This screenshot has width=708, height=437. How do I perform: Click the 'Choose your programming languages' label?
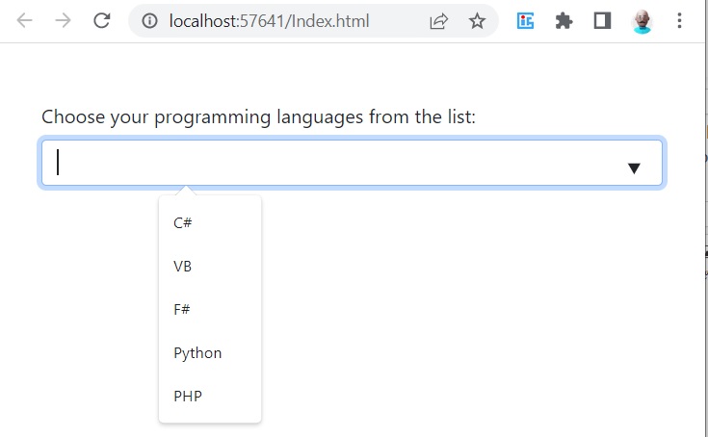[x=258, y=117]
